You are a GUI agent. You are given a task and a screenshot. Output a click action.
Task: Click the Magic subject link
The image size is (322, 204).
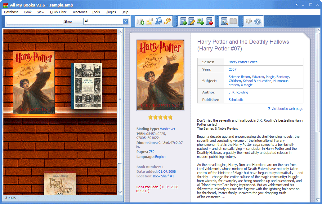click(270, 77)
